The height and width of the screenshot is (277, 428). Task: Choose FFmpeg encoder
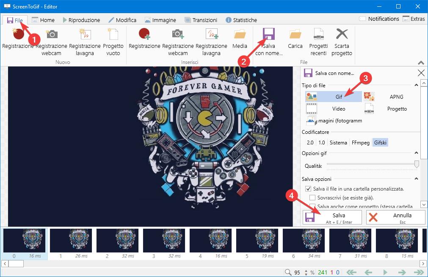[x=360, y=143]
